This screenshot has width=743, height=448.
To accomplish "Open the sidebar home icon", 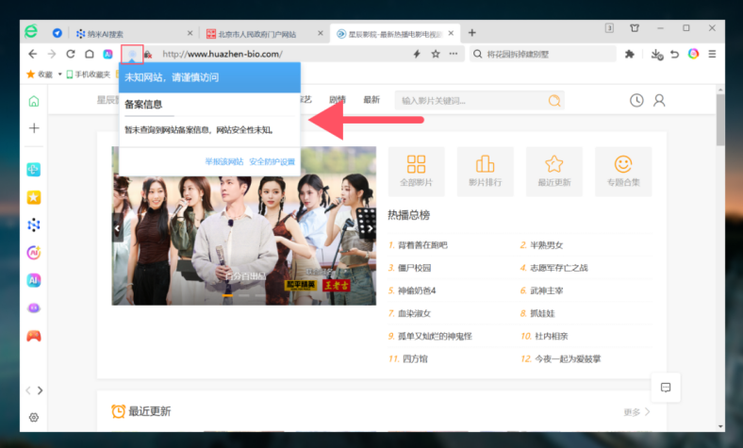I will (x=34, y=101).
